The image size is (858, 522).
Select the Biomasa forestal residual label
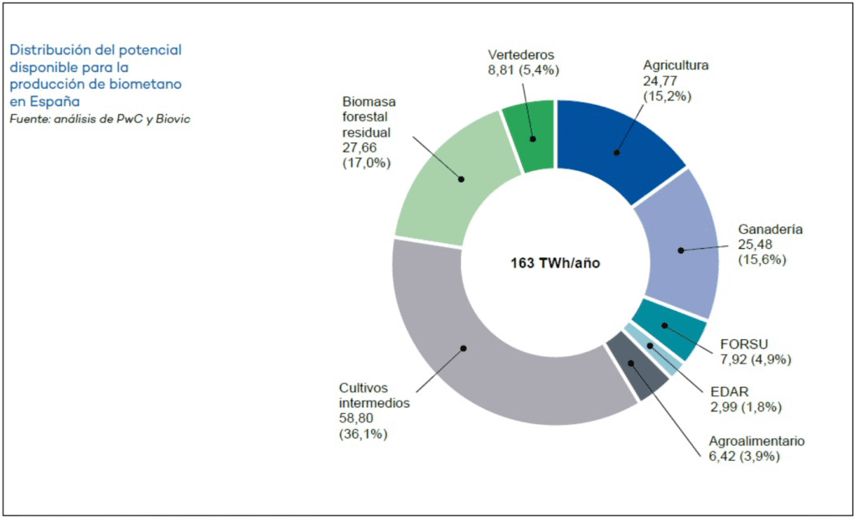(x=370, y=132)
